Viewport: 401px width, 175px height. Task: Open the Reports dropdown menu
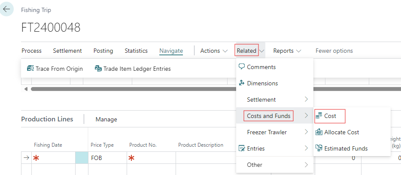(287, 51)
